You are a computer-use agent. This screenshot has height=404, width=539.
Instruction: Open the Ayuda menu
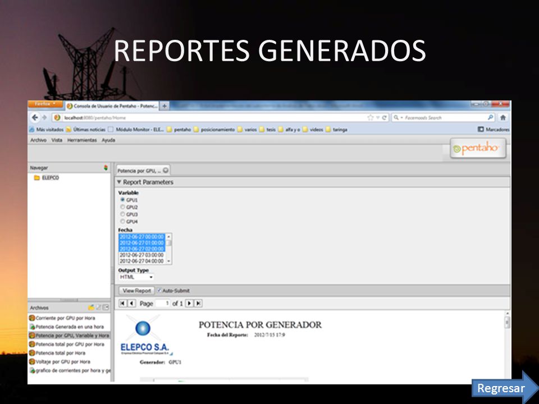pos(108,140)
